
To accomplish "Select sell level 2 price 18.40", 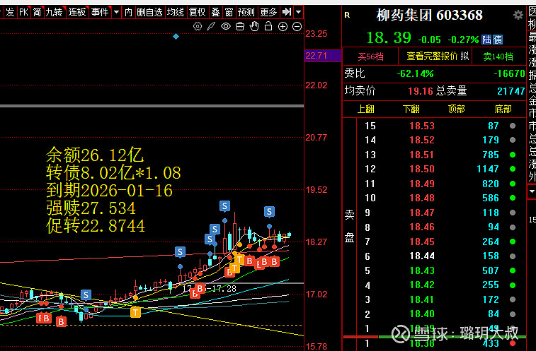I will tap(422, 314).
